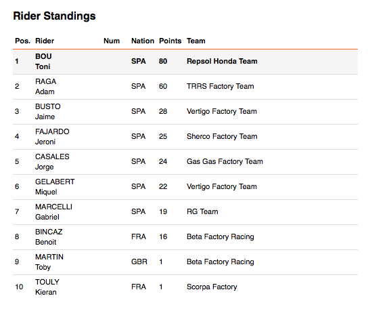Screen dimensions: 368x313
Task: Select MARCELLI Gabriel row
Action: (x=185, y=212)
